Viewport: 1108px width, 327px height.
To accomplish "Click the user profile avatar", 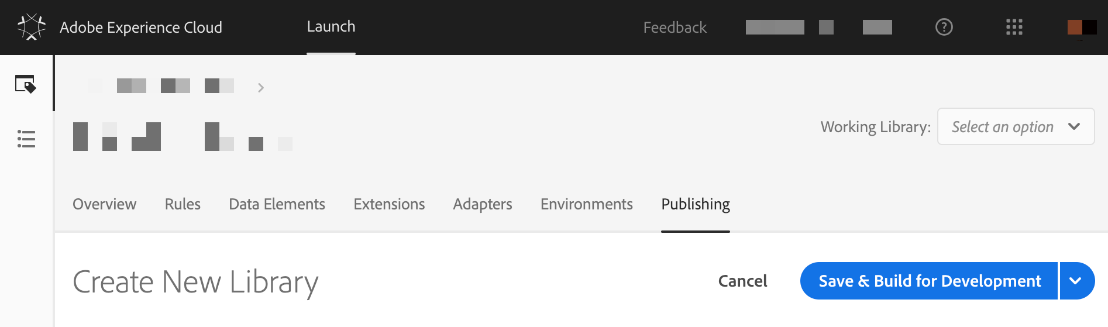I will [1082, 27].
